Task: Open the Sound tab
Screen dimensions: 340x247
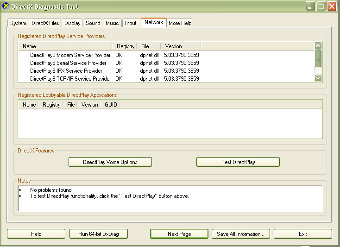Action: tap(93, 23)
